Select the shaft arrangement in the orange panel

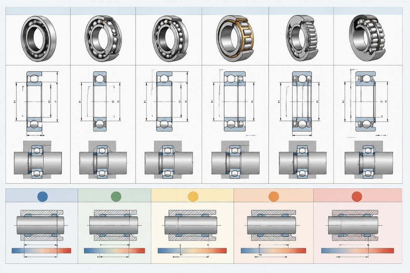click(x=272, y=226)
